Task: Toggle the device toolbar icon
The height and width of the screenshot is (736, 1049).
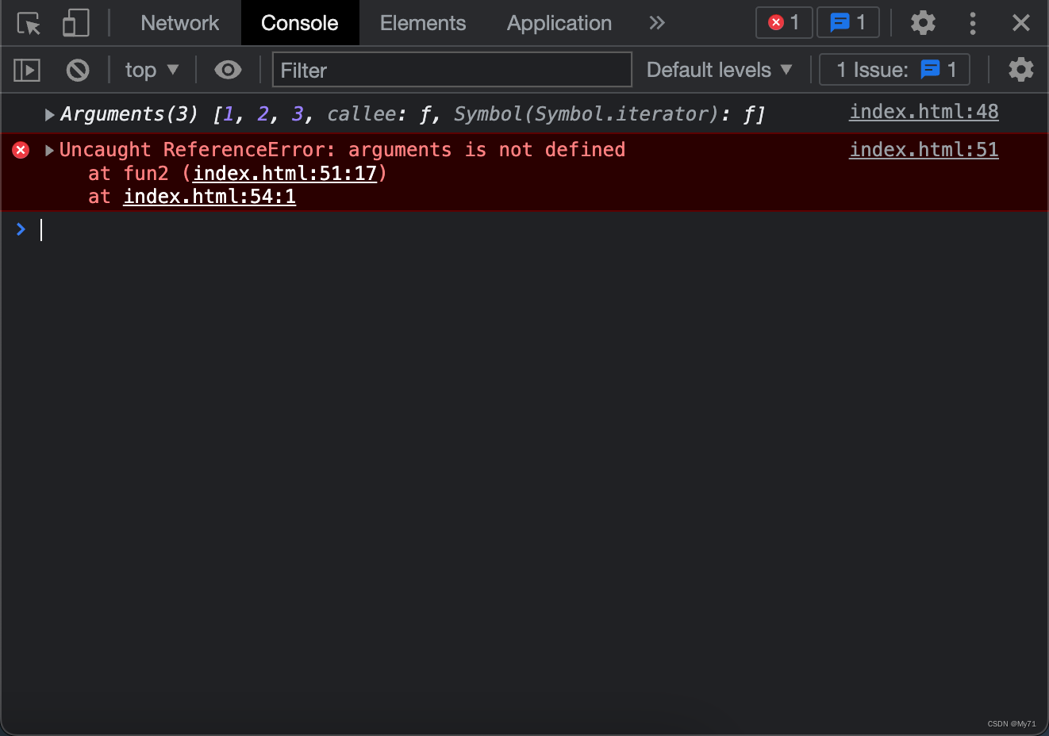Action: pos(75,23)
